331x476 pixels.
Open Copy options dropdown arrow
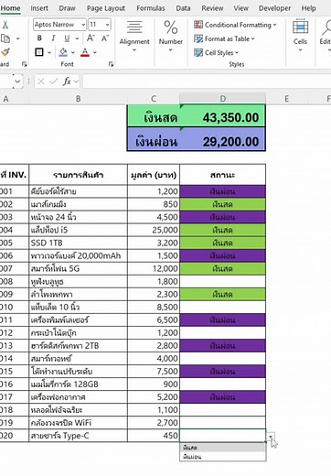point(17,38)
